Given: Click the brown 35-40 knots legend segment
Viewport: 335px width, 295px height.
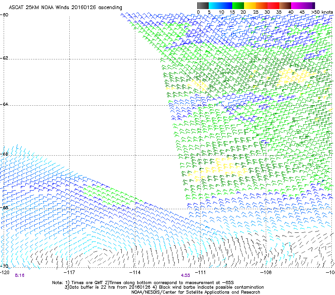Looking at the screenshot, I should pyautogui.click(x=285, y=5).
